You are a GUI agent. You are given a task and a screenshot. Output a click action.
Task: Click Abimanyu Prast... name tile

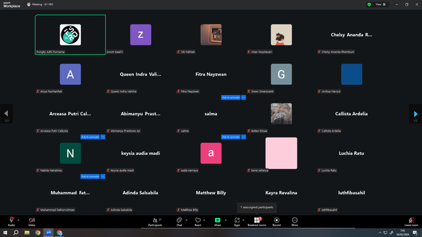pyautogui.click(x=140, y=114)
